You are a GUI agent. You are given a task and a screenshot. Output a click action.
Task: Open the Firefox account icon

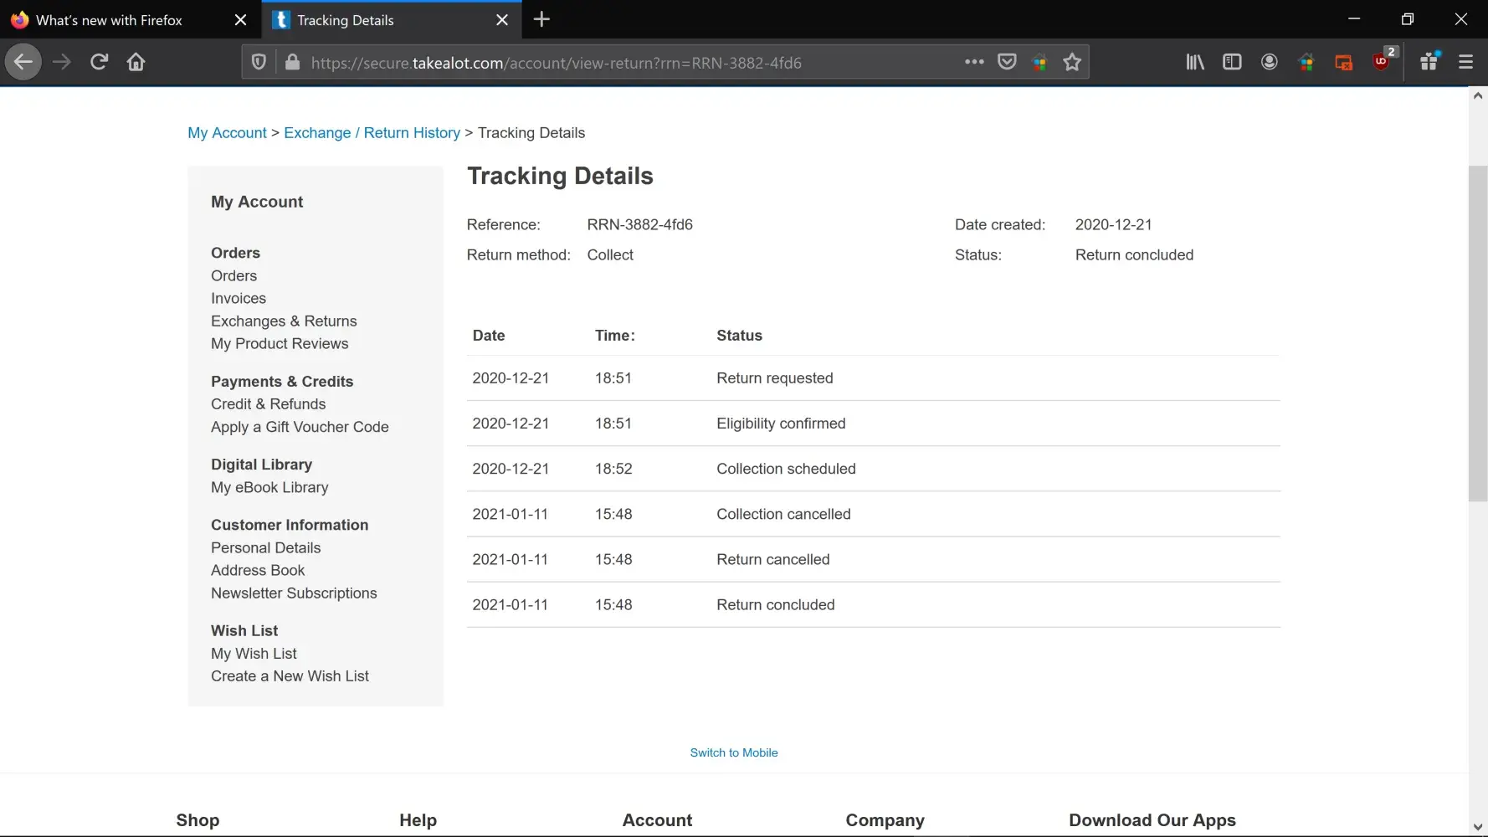tap(1269, 62)
